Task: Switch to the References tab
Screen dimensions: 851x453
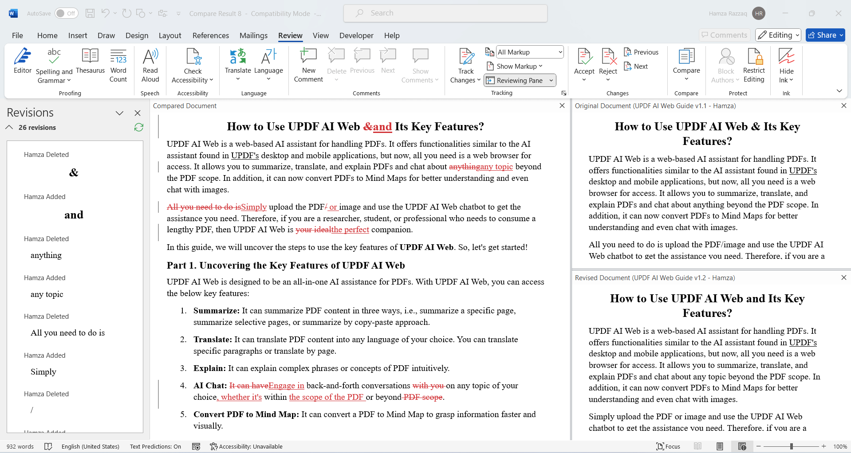Action: (x=210, y=35)
